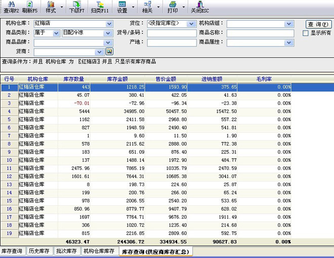Sort by the 库存数量 column header
The image size is (334, 258).
coord(74,79)
